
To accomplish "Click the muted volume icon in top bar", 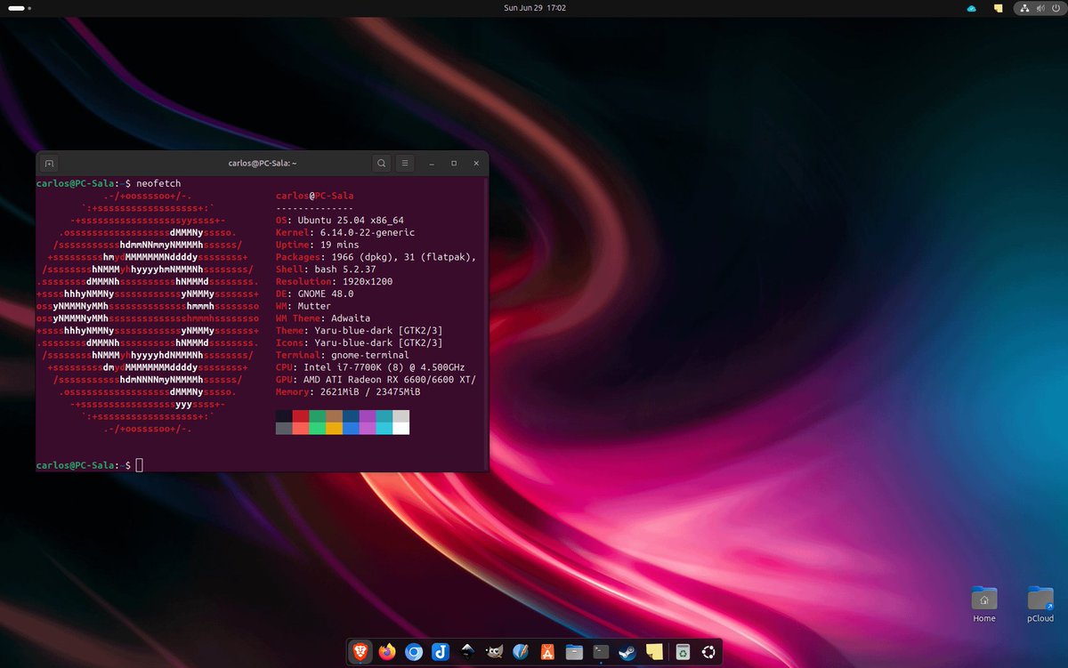I will pos(1040,8).
